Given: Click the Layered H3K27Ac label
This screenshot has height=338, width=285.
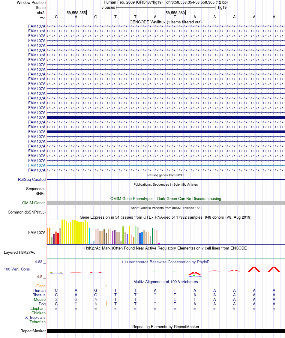Looking at the screenshot, I should pyautogui.click(x=19, y=253).
